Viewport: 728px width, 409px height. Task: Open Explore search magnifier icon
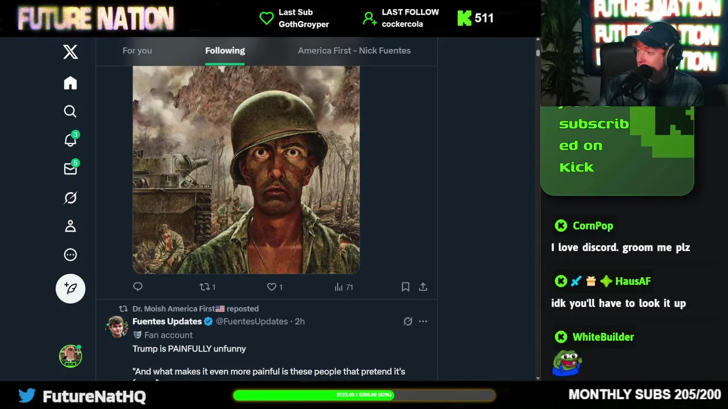pyautogui.click(x=71, y=111)
